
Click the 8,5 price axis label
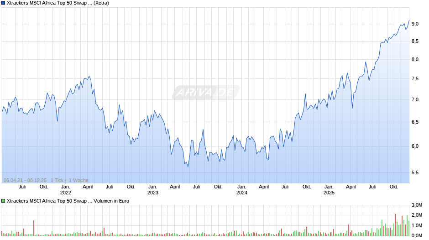point(415,42)
